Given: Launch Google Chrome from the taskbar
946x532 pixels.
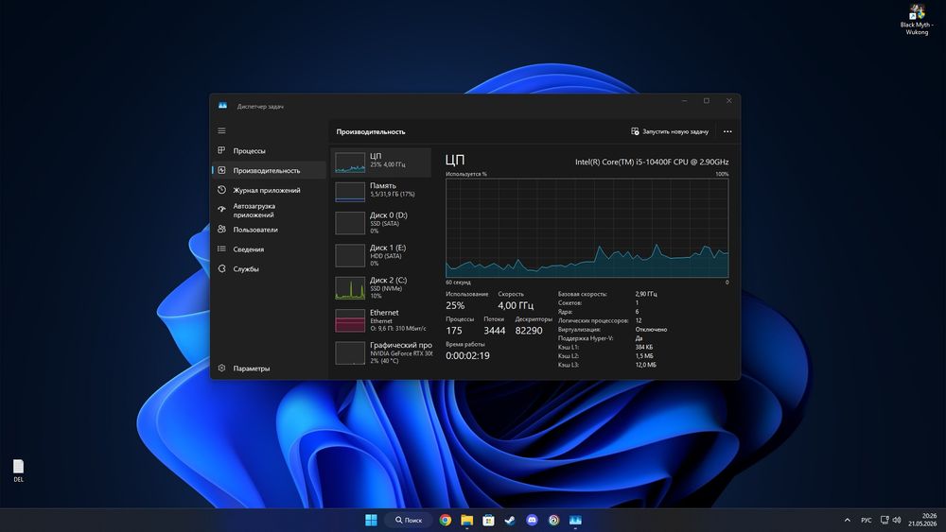Looking at the screenshot, I should tap(446, 520).
